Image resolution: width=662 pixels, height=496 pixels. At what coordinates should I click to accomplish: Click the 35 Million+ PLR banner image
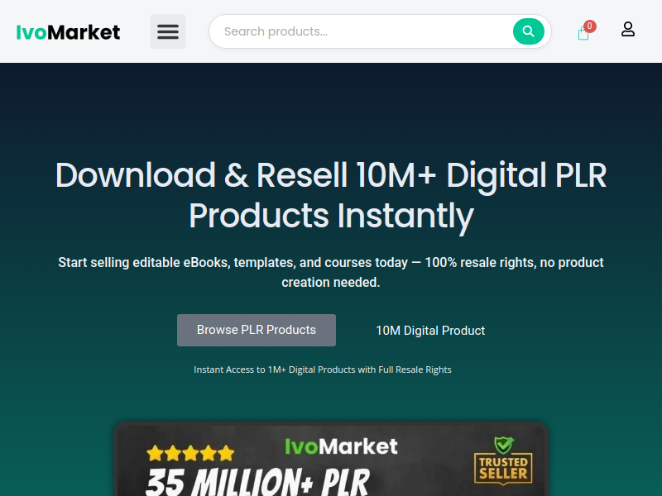coord(331,460)
